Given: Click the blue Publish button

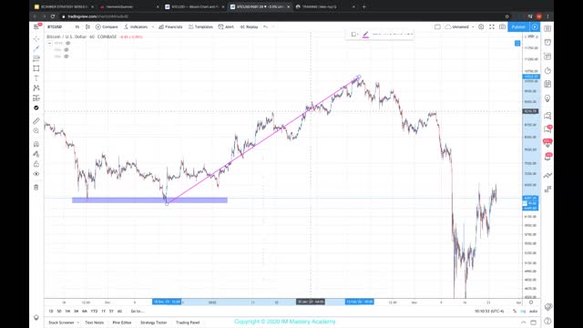Looking at the screenshot, I should pos(518,26).
